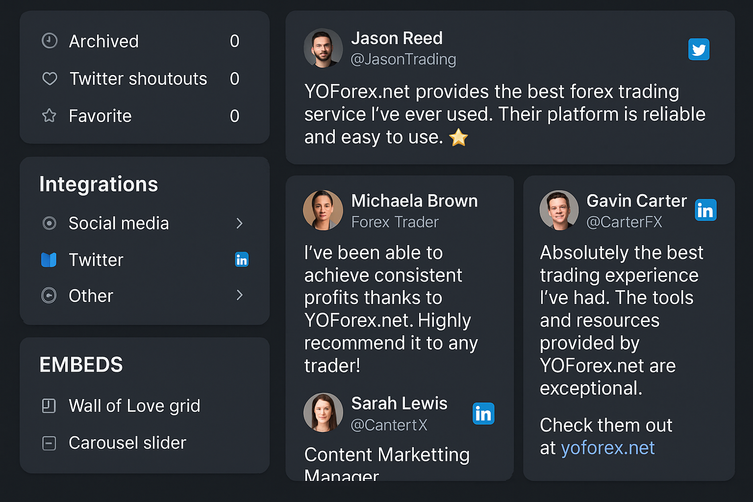753x502 pixels.
Task: Click the Twitter bird icon on Jason Reed's testimonial
Action: (x=699, y=49)
